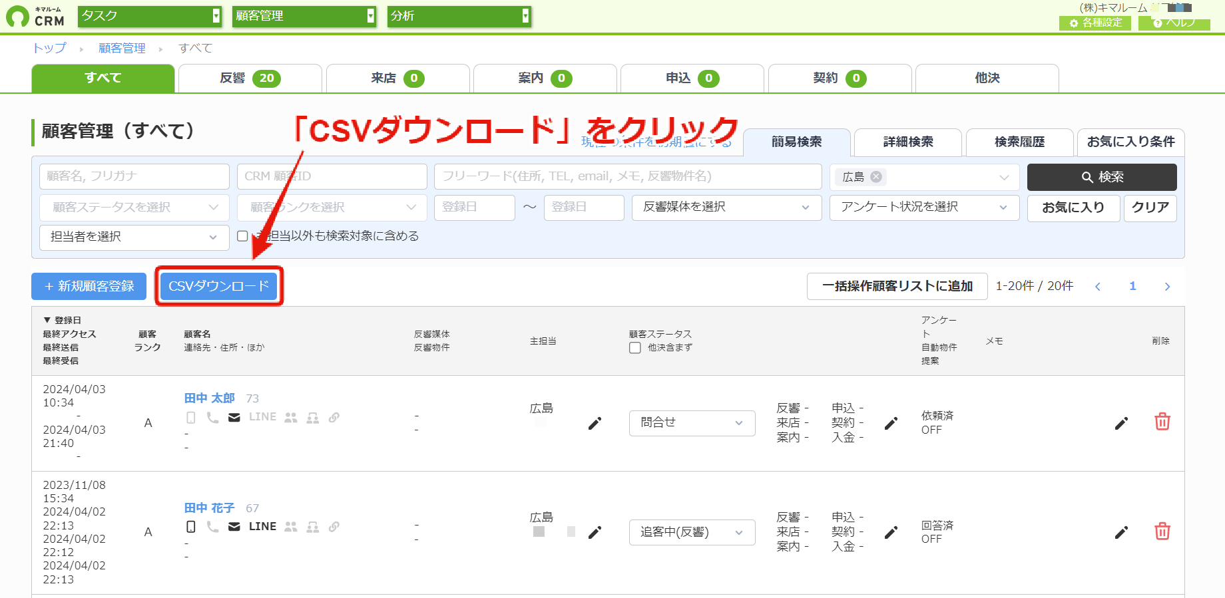
Task: Toggle 他決含まず checkbox in table header
Action: [635, 348]
